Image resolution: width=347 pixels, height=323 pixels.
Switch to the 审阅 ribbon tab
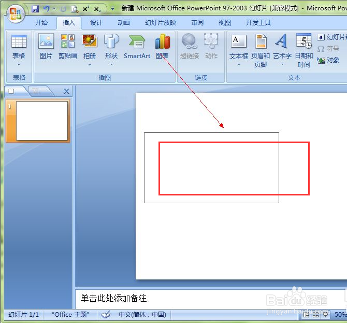tap(197, 23)
